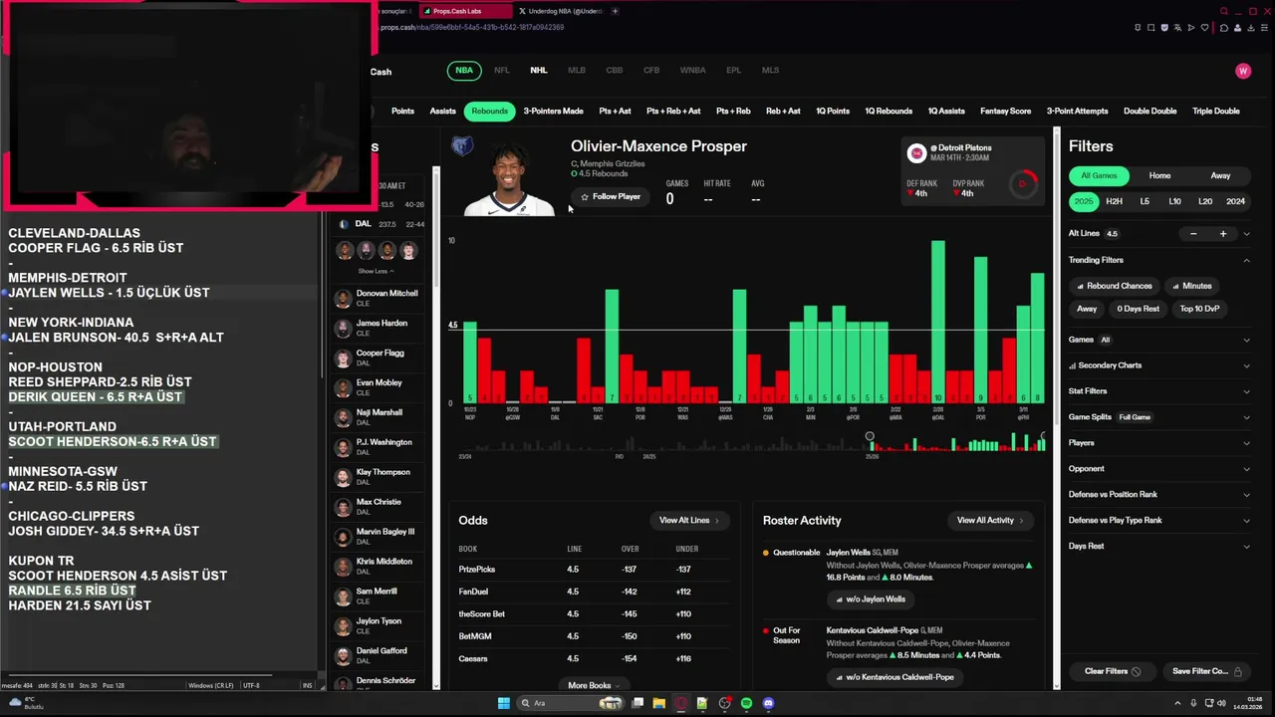Click the Show Less toggle under DAL
Image resolution: width=1275 pixels, height=717 pixels.
tap(376, 271)
